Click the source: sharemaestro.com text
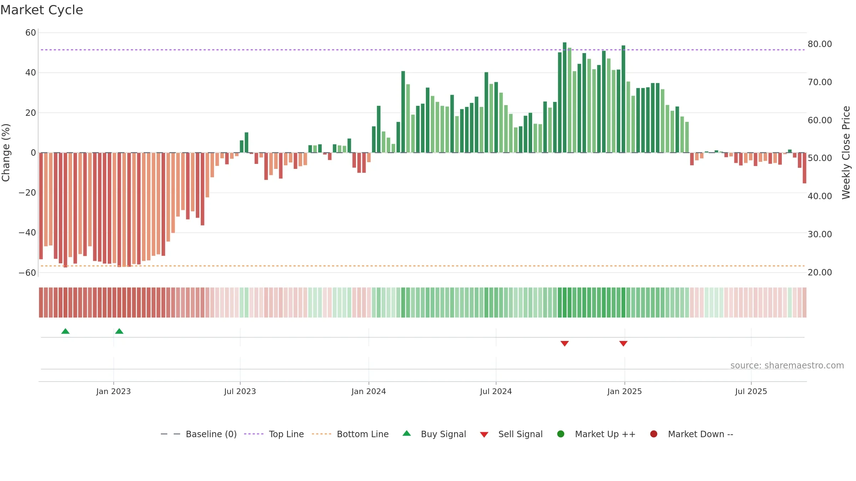The width and height of the screenshot is (856, 481). point(787,365)
